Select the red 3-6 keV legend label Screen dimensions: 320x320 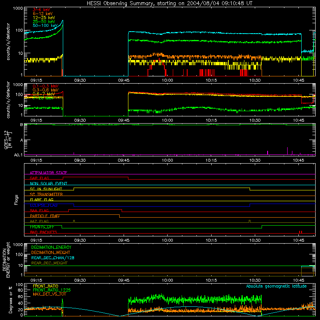point(42,10)
